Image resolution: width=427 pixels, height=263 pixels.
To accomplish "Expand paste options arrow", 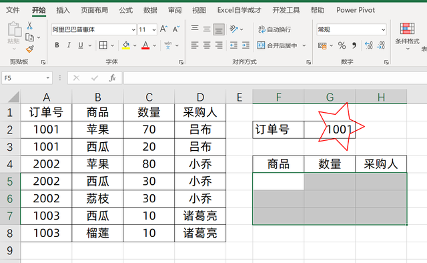I will point(14,49).
